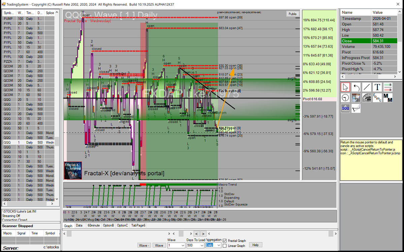The height and width of the screenshot is (252, 404).
Task: Click the Wave - button
Action: pos(144,245)
